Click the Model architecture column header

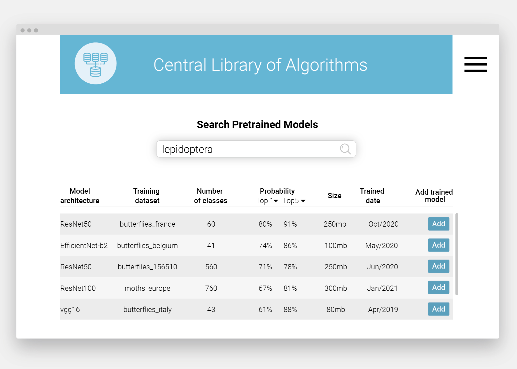pyautogui.click(x=80, y=196)
